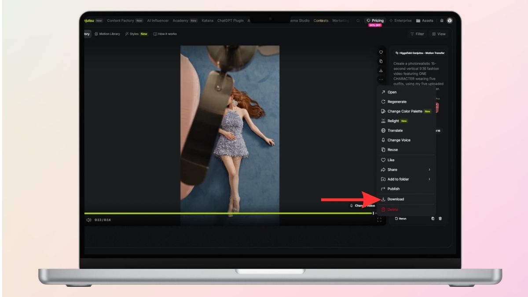528x297 pixels.
Task: Open the Content Factory nav item
Action: [x=125, y=21]
